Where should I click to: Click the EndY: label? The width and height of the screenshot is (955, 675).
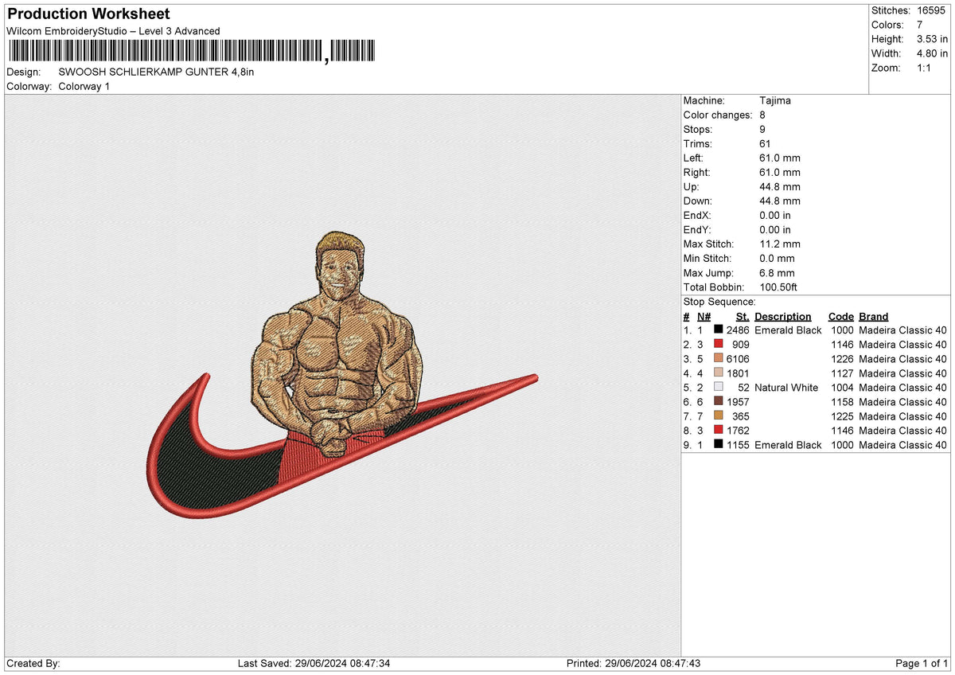click(698, 230)
